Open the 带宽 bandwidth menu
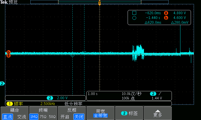The width and height of the screenshot is (201, 120). click(x=100, y=113)
